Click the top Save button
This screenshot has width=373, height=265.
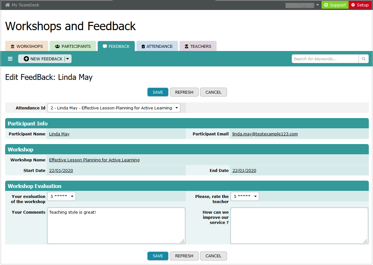[x=158, y=92]
